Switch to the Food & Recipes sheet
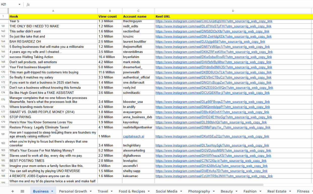This screenshot has width=313, height=194. click(132, 191)
